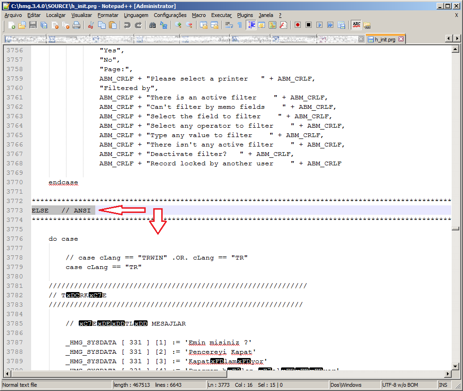Click the UTF-8 w/o BOM status field

pos(400,385)
